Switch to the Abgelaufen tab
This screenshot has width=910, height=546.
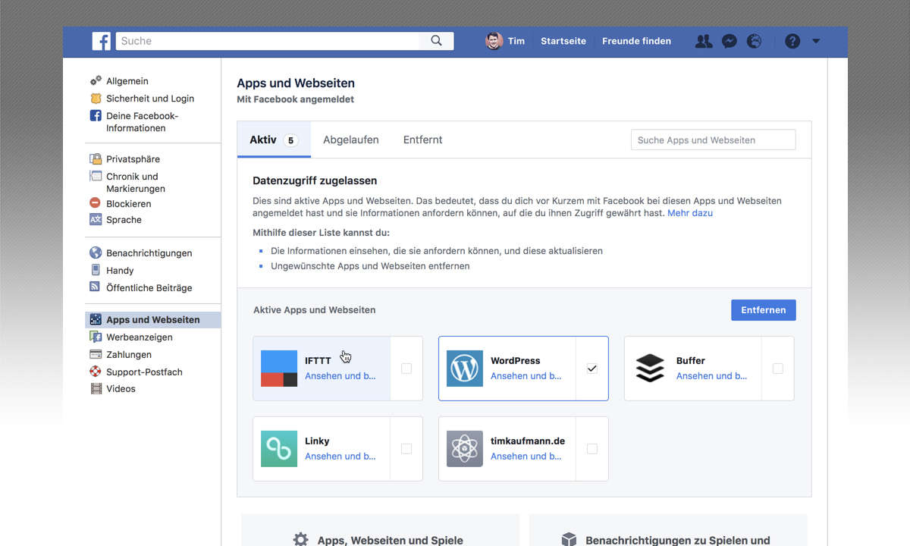pos(350,140)
